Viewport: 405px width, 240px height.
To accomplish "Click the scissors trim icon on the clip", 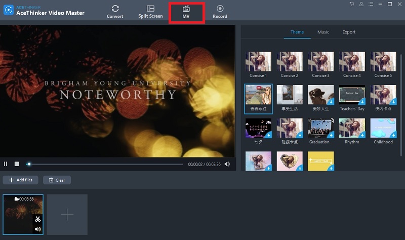I will pyautogui.click(x=37, y=219).
